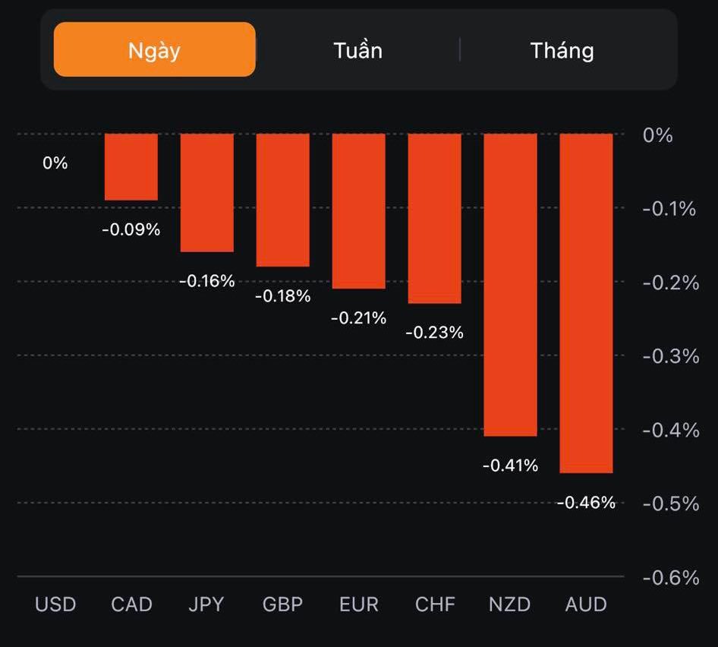Open the Tháng tab
The width and height of the screenshot is (718, 647).
562,51
